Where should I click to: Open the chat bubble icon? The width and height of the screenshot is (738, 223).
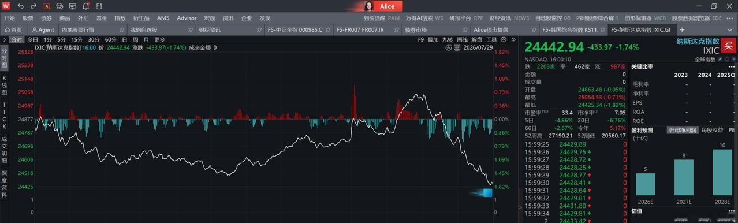click(60, 6)
